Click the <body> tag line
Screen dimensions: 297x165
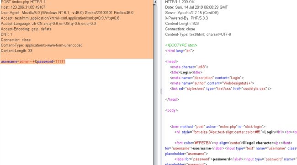pos(171,110)
